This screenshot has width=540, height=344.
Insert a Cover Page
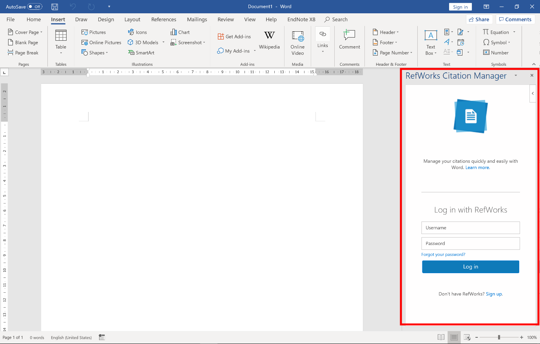pyautogui.click(x=25, y=32)
